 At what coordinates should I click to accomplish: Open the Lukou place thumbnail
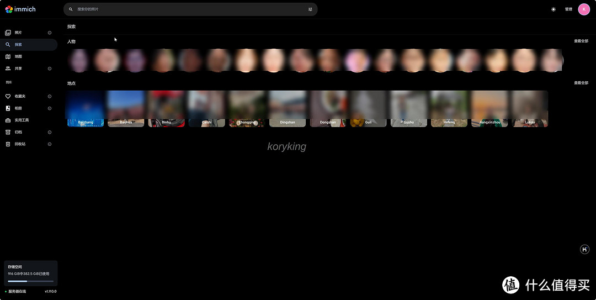point(530,108)
